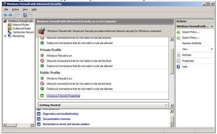
Task: Click the Windows Firewall Properties link
Action: pos(63,96)
